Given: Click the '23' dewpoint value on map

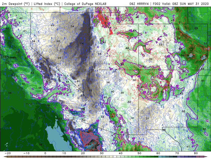Looking at the screenshot, I should [82, 95].
